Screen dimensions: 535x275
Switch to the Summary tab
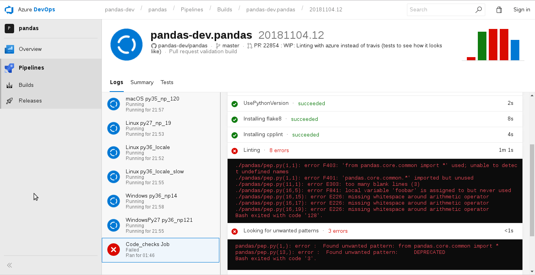(142, 83)
